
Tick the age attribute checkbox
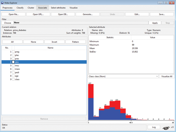point(13,76)
